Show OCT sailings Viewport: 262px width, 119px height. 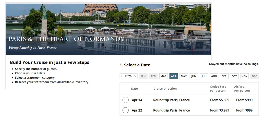[234, 76]
